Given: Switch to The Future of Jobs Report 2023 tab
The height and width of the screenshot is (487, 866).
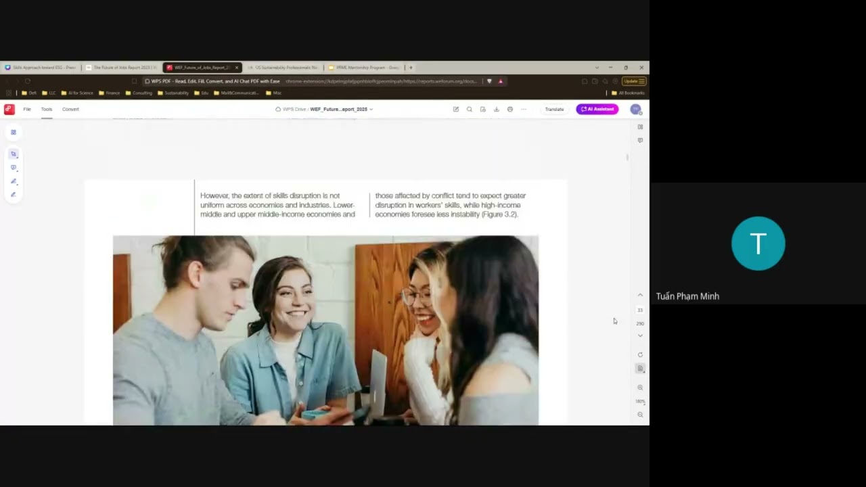Looking at the screenshot, I should [x=122, y=68].
